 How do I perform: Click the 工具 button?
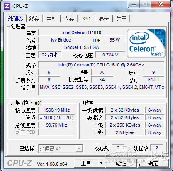pyautogui.click(x=86, y=163)
